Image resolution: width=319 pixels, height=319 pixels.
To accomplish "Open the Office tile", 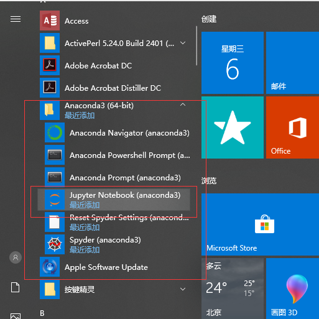I will 292,127.
